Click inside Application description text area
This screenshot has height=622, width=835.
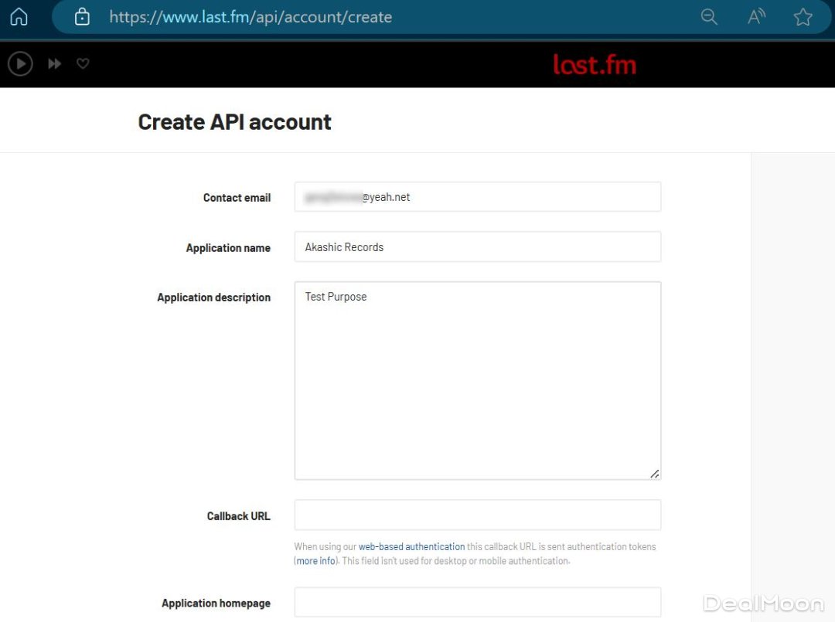coord(477,380)
